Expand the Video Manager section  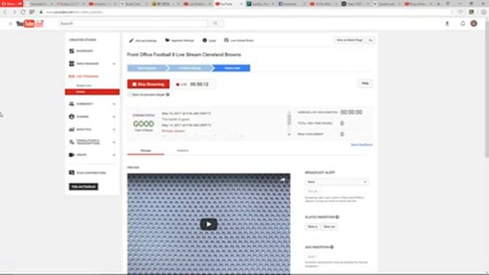114,64
